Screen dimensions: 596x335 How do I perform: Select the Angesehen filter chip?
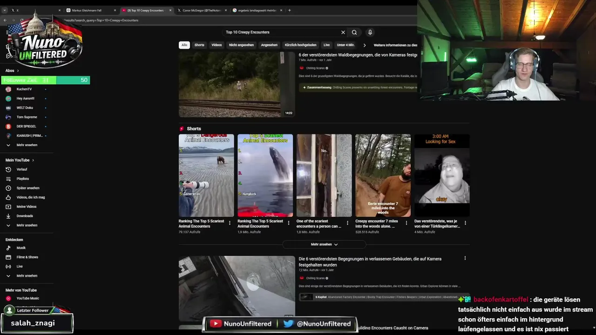(269, 45)
